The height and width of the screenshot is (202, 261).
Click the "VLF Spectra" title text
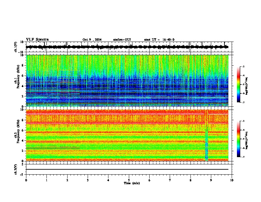37,40
